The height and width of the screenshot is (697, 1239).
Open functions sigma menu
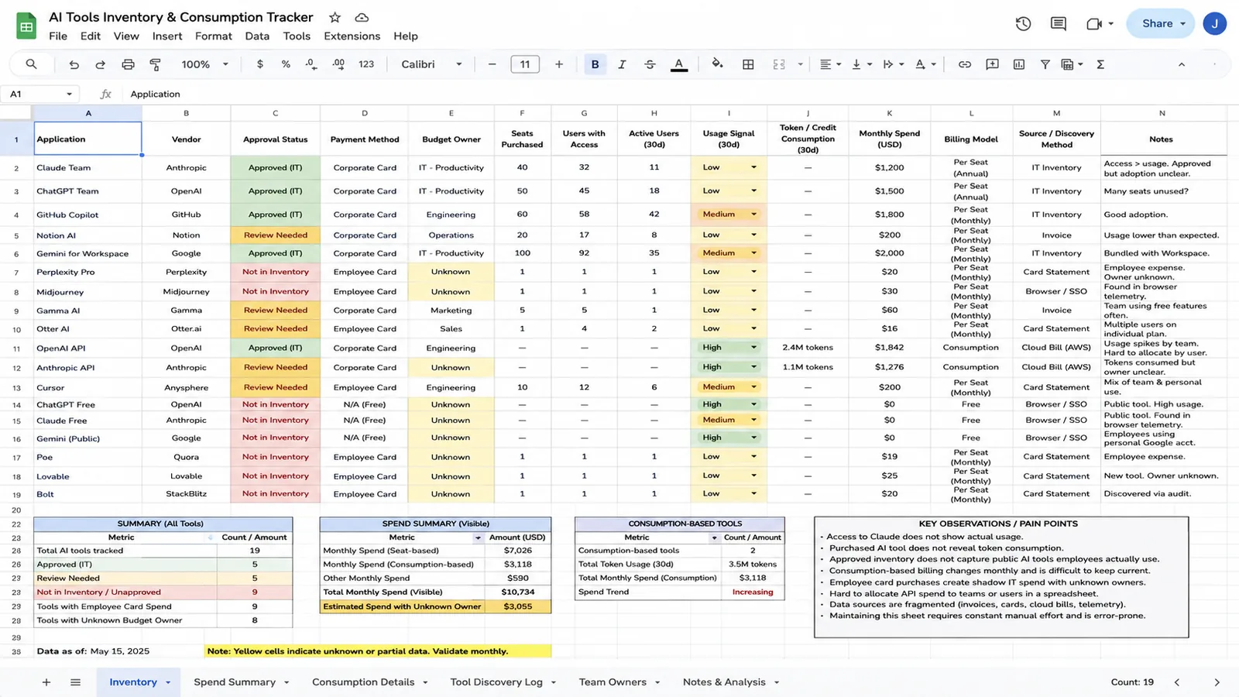tap(1100, 64)
